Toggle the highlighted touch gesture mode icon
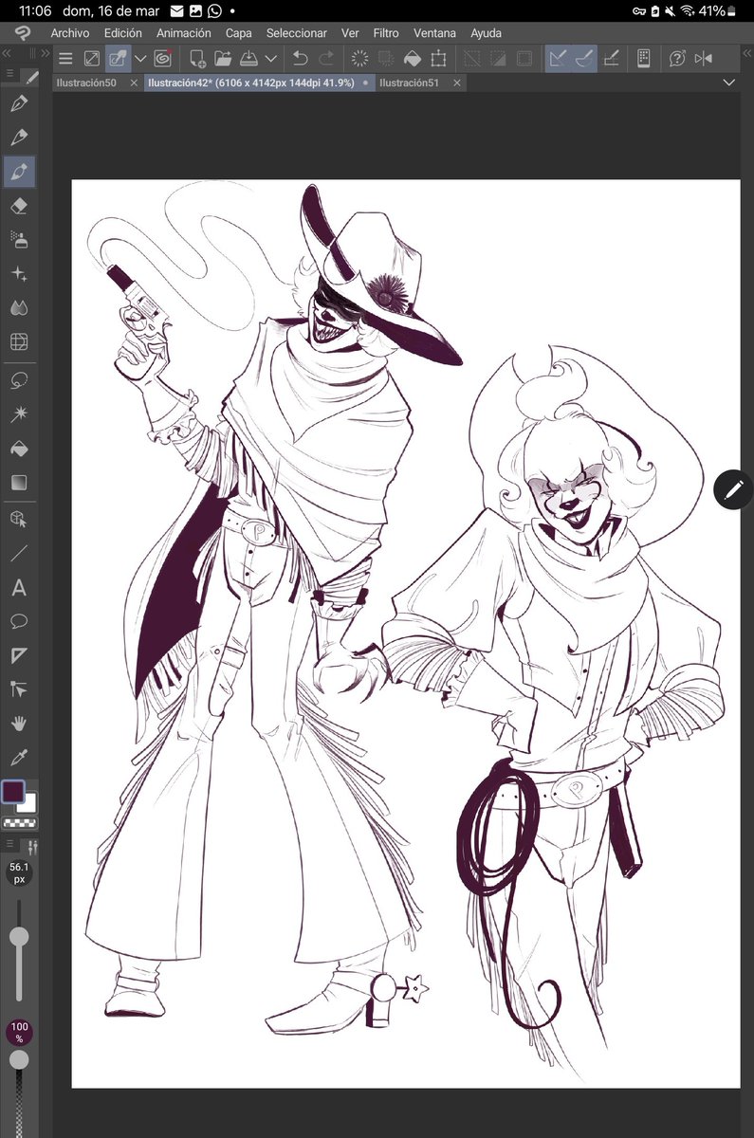 118,59
